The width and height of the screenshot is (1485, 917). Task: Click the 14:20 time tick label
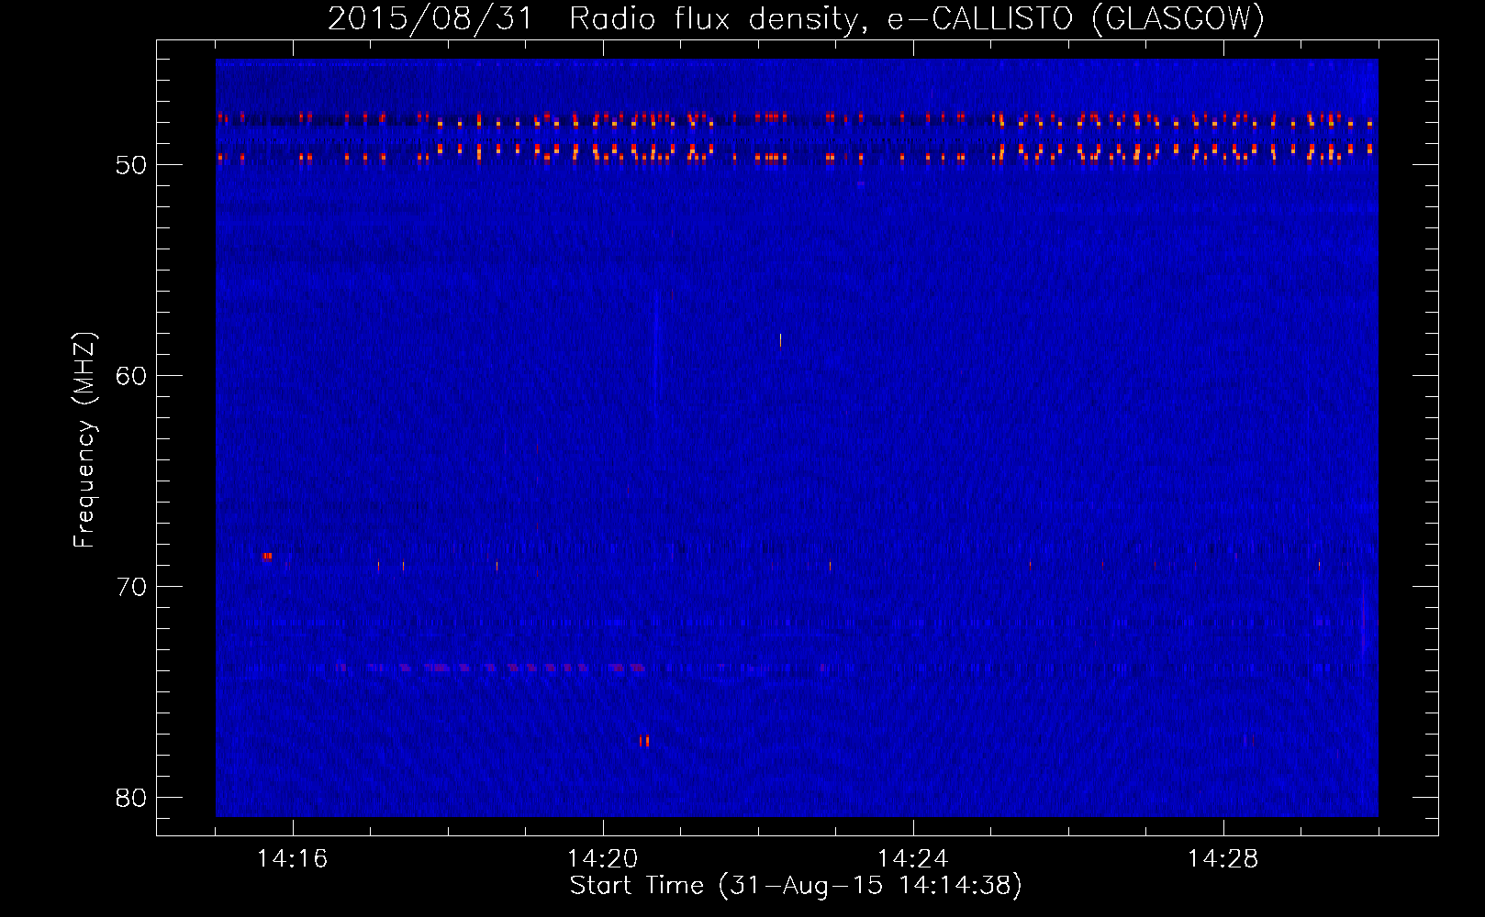tap(602, 859)
